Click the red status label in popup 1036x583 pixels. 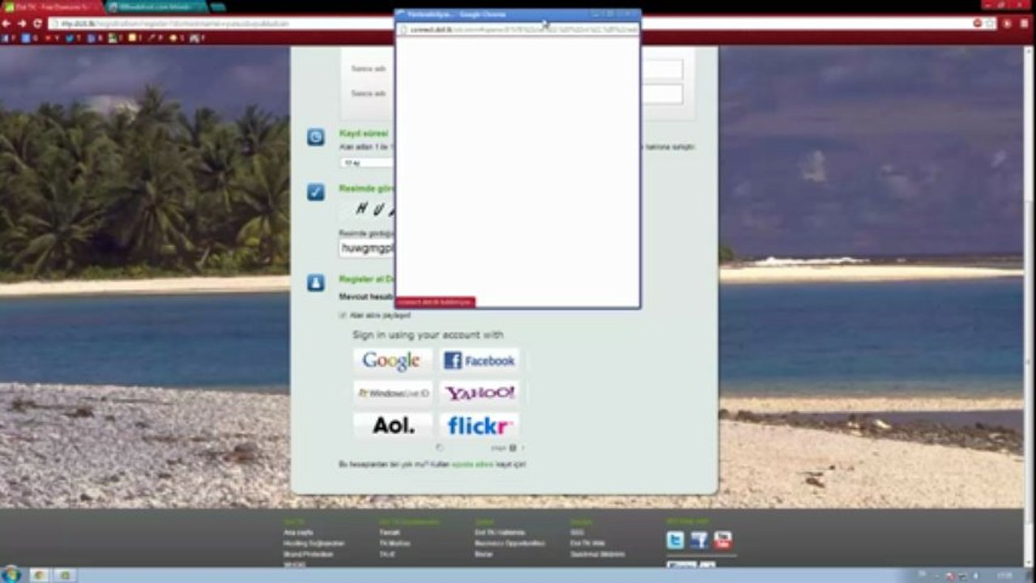point(435,302)
